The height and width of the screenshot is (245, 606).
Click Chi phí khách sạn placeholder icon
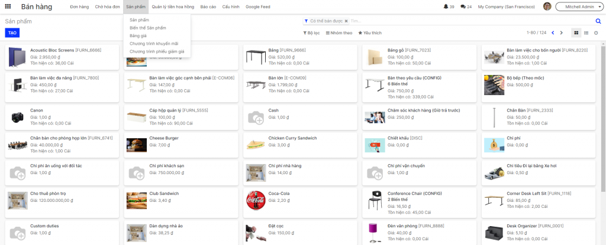pos(137,173)
